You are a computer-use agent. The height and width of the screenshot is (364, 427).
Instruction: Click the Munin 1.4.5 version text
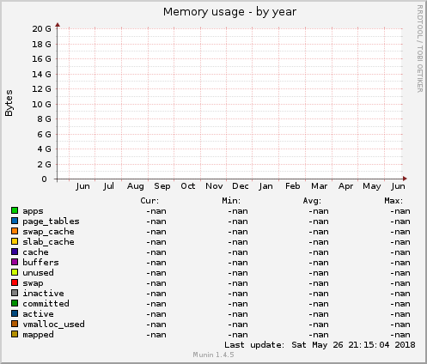coord(213,355)
